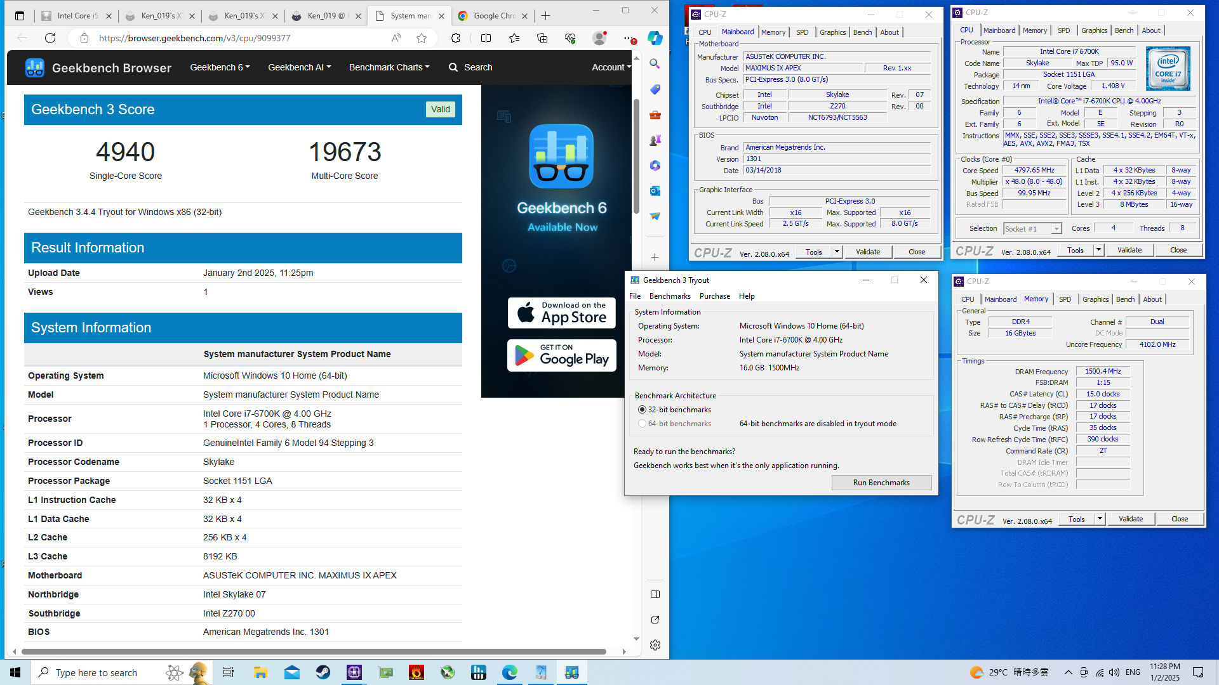Add a sidebar app with plus icon
The height and width of the screenshot is (685, 1219).
[x=655, y=257]
